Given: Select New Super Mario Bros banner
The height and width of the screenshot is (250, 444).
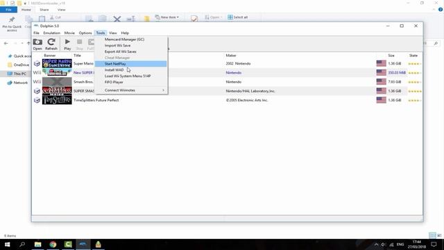Looking at the screenshot, I should [x=57, y=72].
